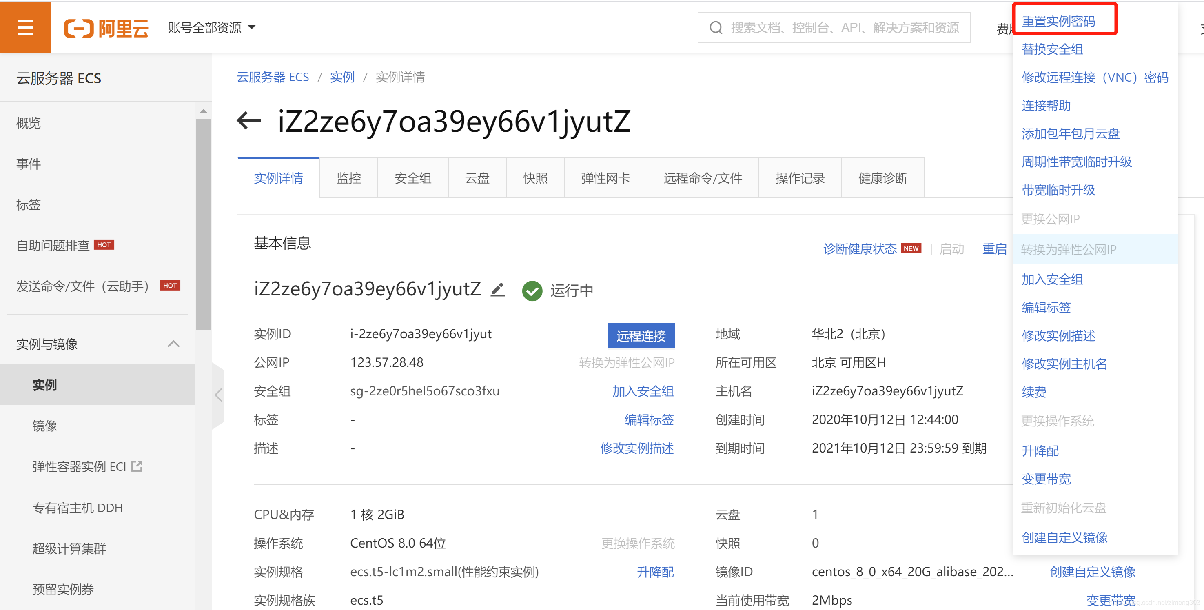Choose 重置实例密码 from the menu
Screen dimensions: 1204x610
point(1058,21)
